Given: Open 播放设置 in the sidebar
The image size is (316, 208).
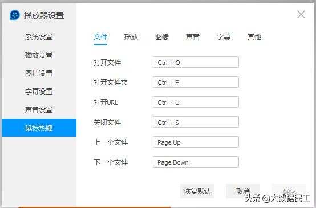Looking at the screenshot, I should (39, 55).
